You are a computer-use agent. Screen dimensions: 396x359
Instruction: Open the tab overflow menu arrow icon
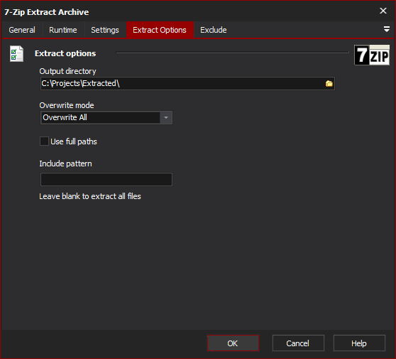tap(386, 29)
